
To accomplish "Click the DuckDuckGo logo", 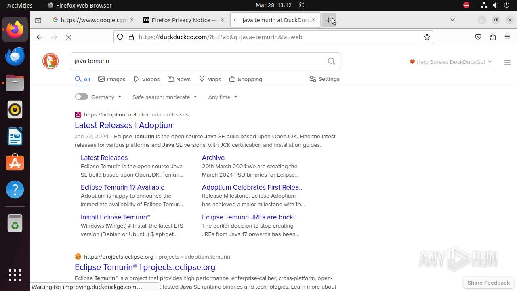I will (50, 61).
